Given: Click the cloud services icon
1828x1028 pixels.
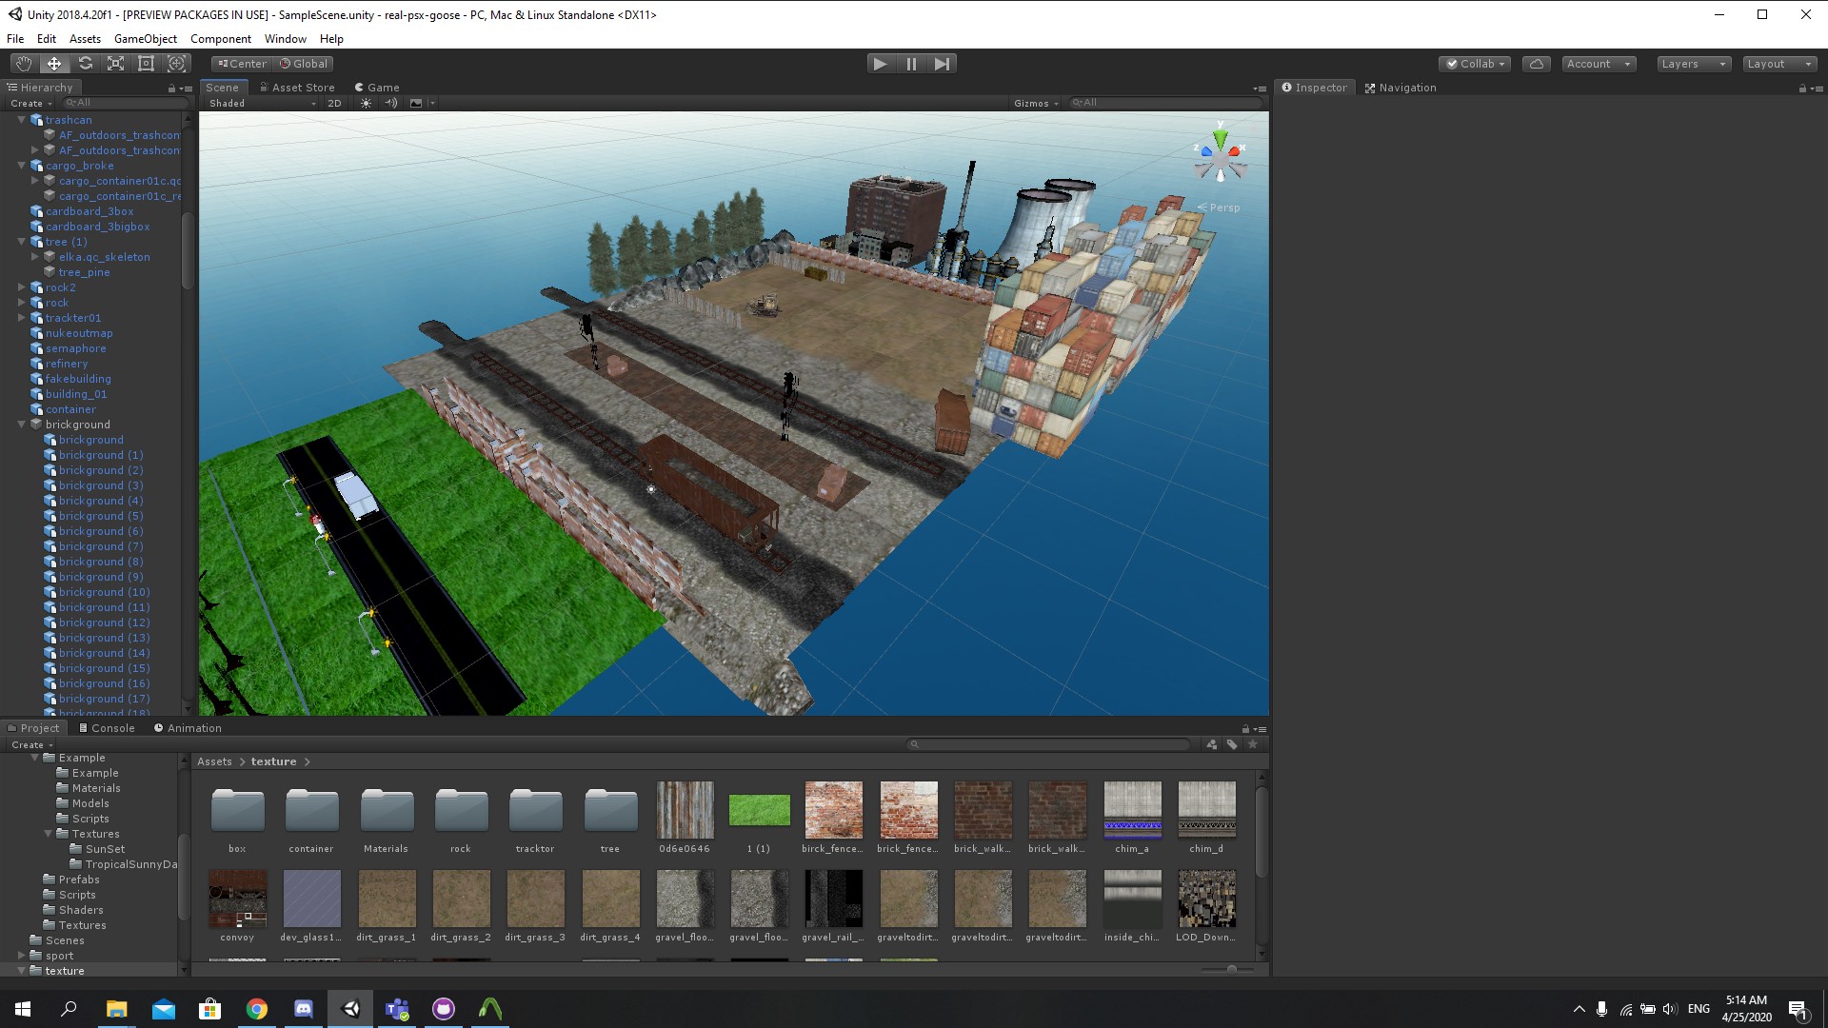Looking at the screenshot, I should [1536, 64].
